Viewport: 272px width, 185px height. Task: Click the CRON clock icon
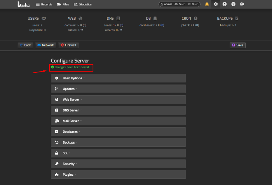point(195,18)
